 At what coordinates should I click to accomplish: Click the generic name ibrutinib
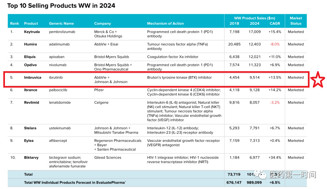pyautogui.click(x=56, y=77)
